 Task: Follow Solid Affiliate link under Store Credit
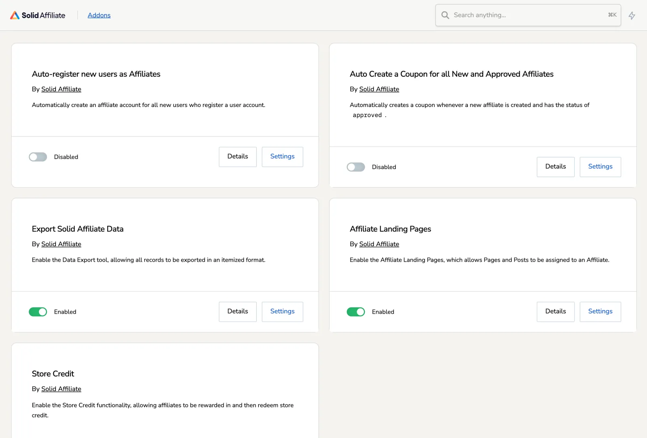pos(61,389)
